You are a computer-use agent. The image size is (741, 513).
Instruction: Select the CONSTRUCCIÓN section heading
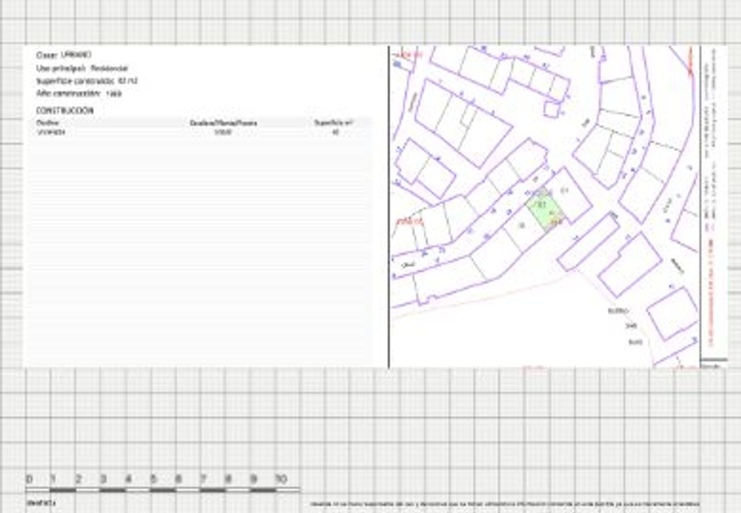click(65, 110)
